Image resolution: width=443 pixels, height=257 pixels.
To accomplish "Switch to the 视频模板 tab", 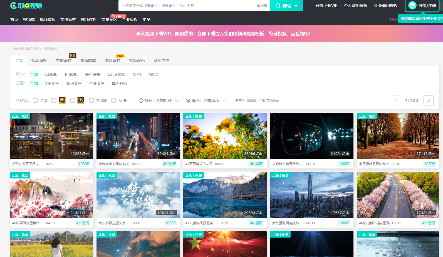I will (39, 61).
